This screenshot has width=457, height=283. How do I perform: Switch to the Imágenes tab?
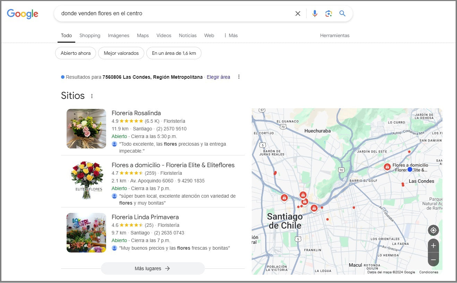[x=119, y=35]
